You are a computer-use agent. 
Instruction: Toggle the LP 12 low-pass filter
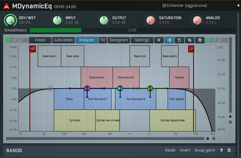217,40
